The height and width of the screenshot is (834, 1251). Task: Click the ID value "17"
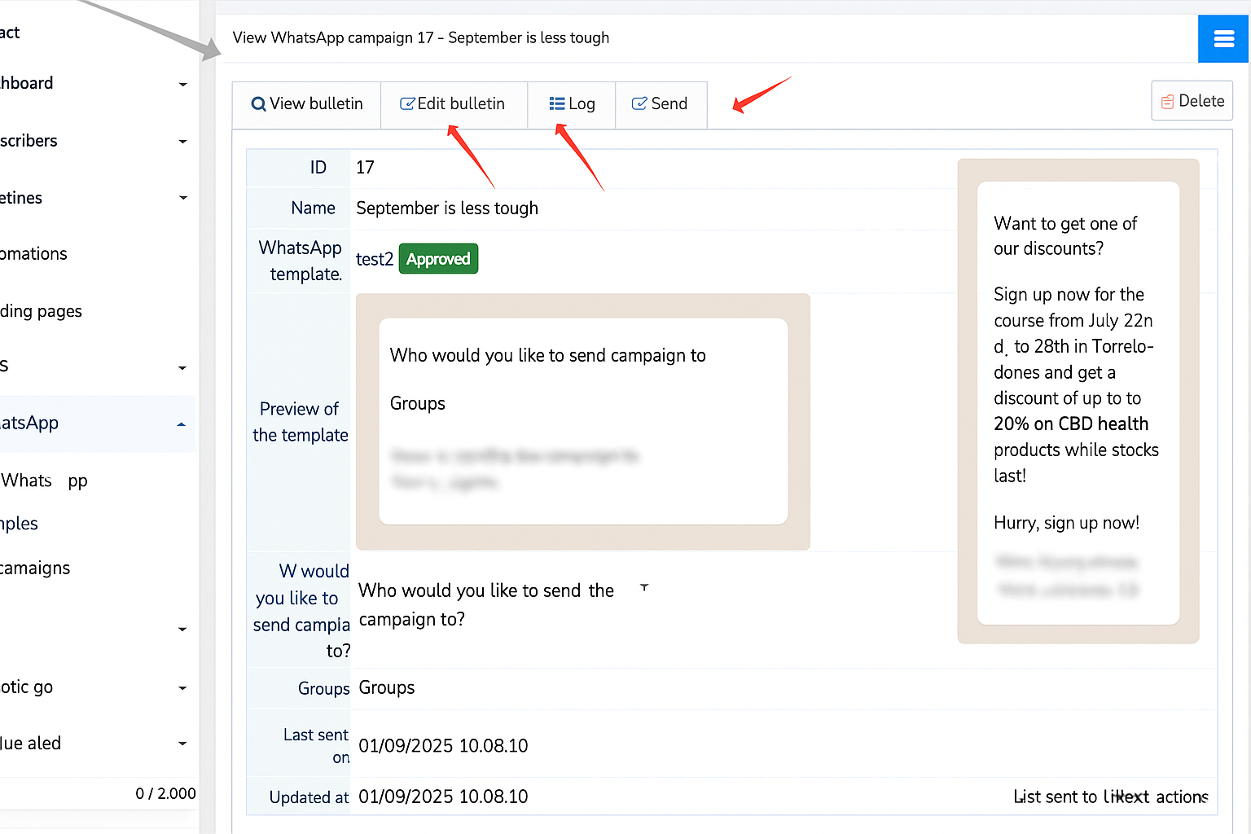point(365,168)
